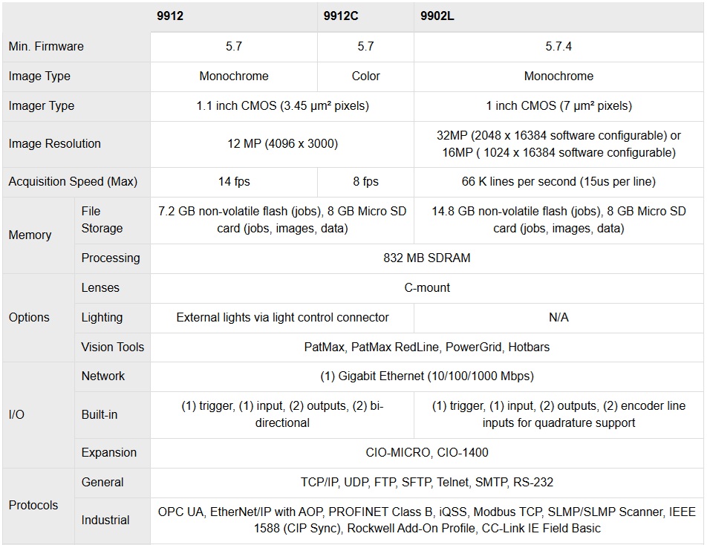Image resolution: width=707 pixels, height=545 pixels.
Task: Select the 12 MP (4096 x 3000) cell
Action: tap(282, 143)
